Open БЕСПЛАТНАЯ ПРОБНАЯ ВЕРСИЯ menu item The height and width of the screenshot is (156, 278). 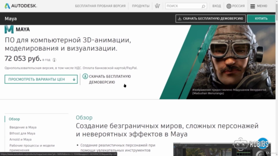pyautogui.click(x=100, y=6)
